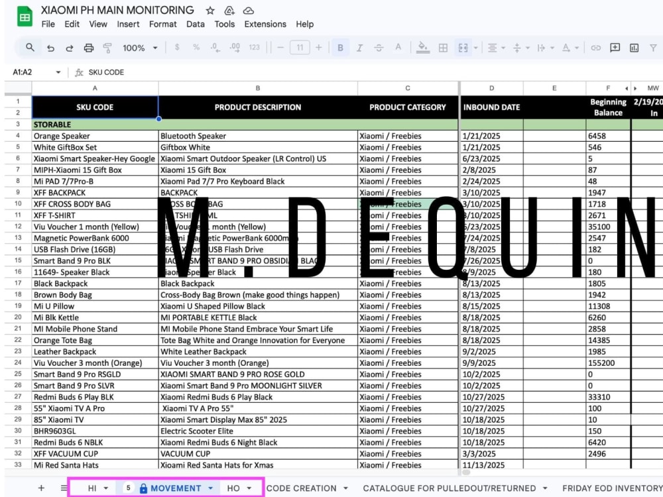663x497 pixels.
Task: Activate the paint format tool
Action: coord(107,48)
